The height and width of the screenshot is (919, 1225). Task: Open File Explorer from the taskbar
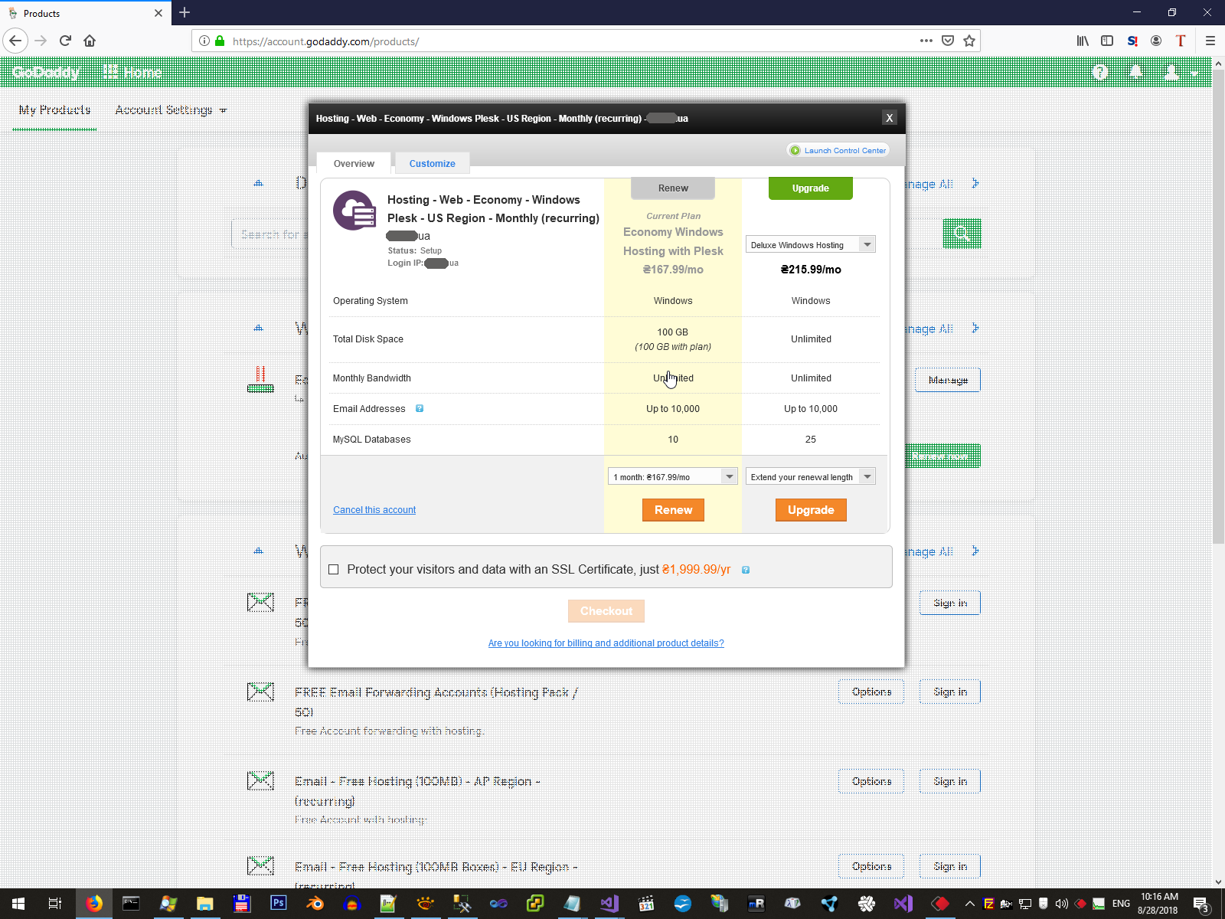204,904
